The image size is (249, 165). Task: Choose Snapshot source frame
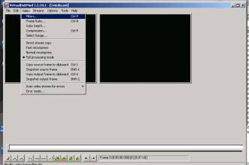pyautogui.click(x=53, y=69)
